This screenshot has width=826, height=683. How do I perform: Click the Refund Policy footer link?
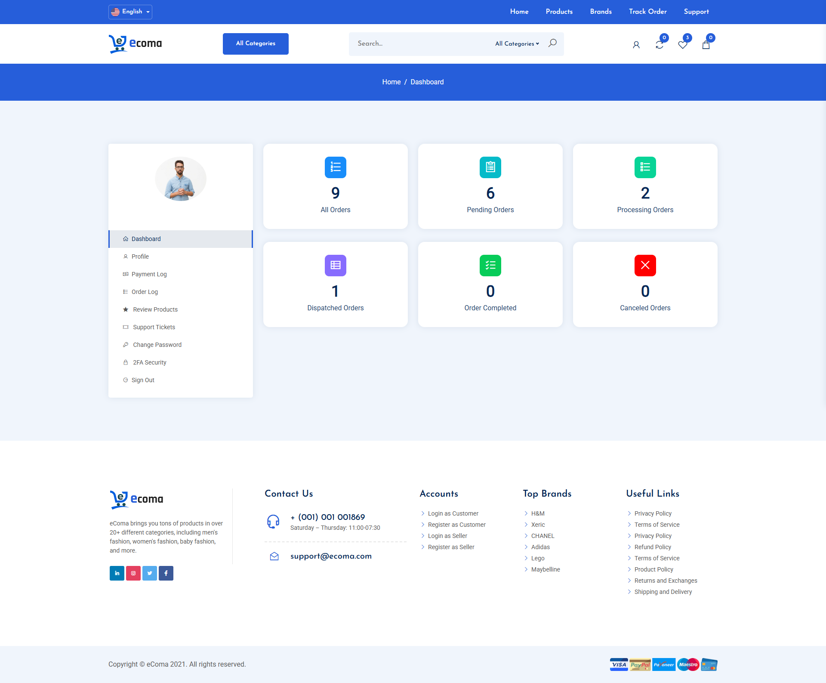click(653, 547)
